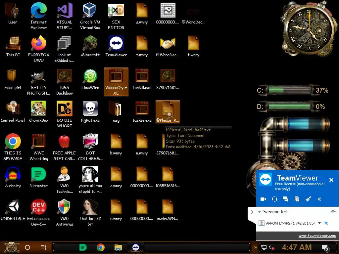Open the network tray icon
Viewport: 339px width, 254px height.
coord(264,247)
